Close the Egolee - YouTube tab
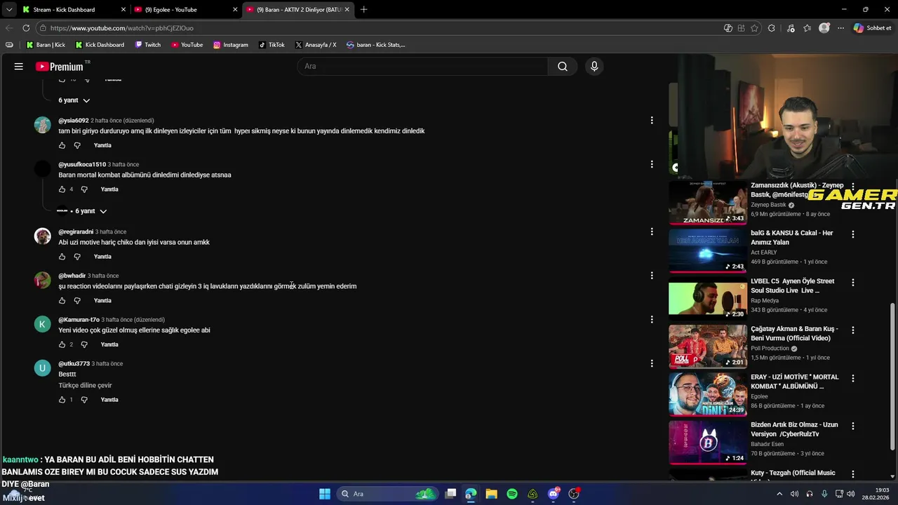The width and height of the screenshot is (898, 505). (x=234, y=10)
